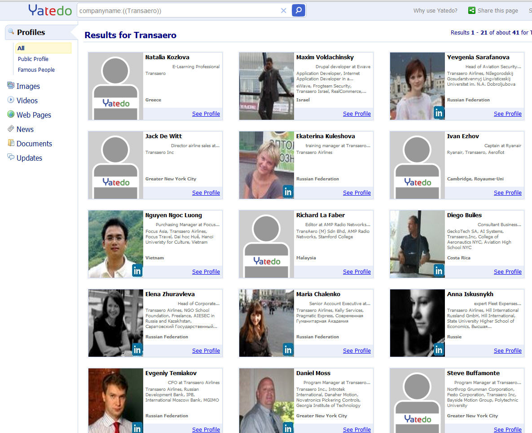
Task: Click the name Richard La Faber
Action: (320, 215)
